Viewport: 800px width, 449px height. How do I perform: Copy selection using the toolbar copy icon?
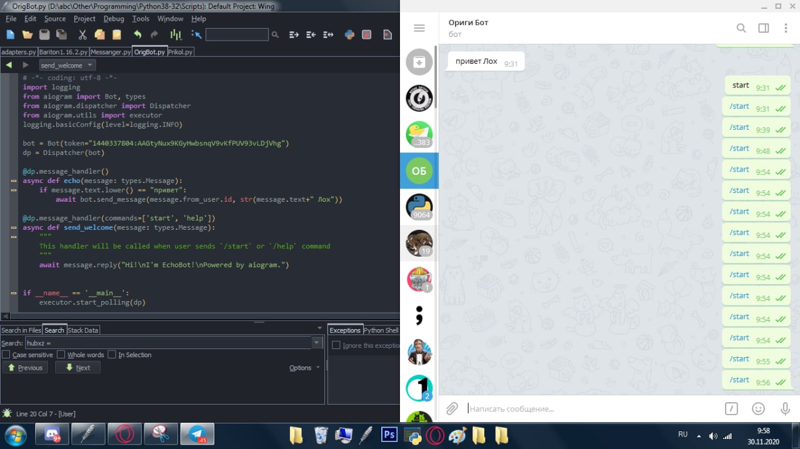tap(99, 35)
